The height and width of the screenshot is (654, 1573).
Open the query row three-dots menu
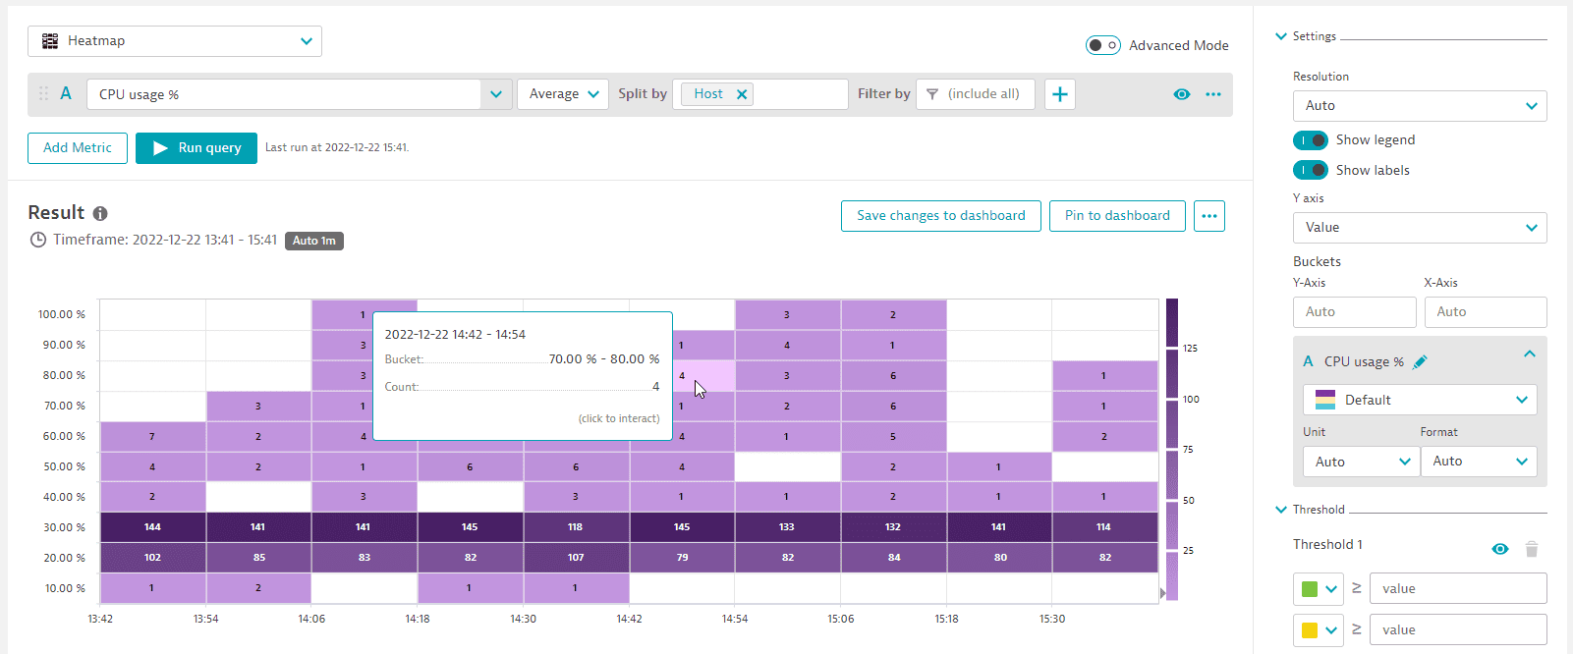[x=1213, y=94]
